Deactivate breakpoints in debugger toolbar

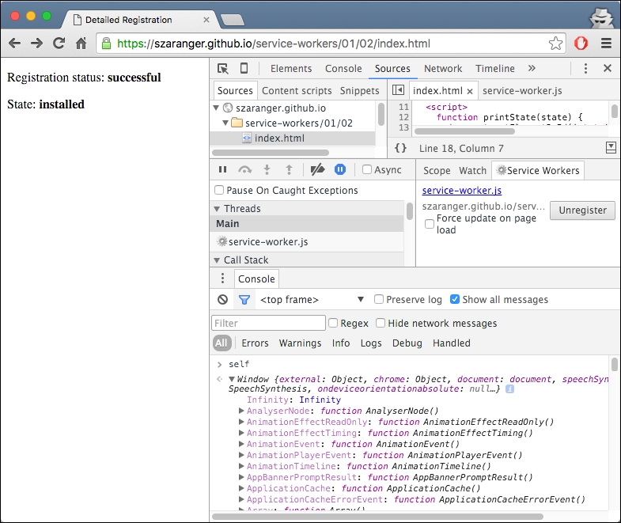pos(317,169)
